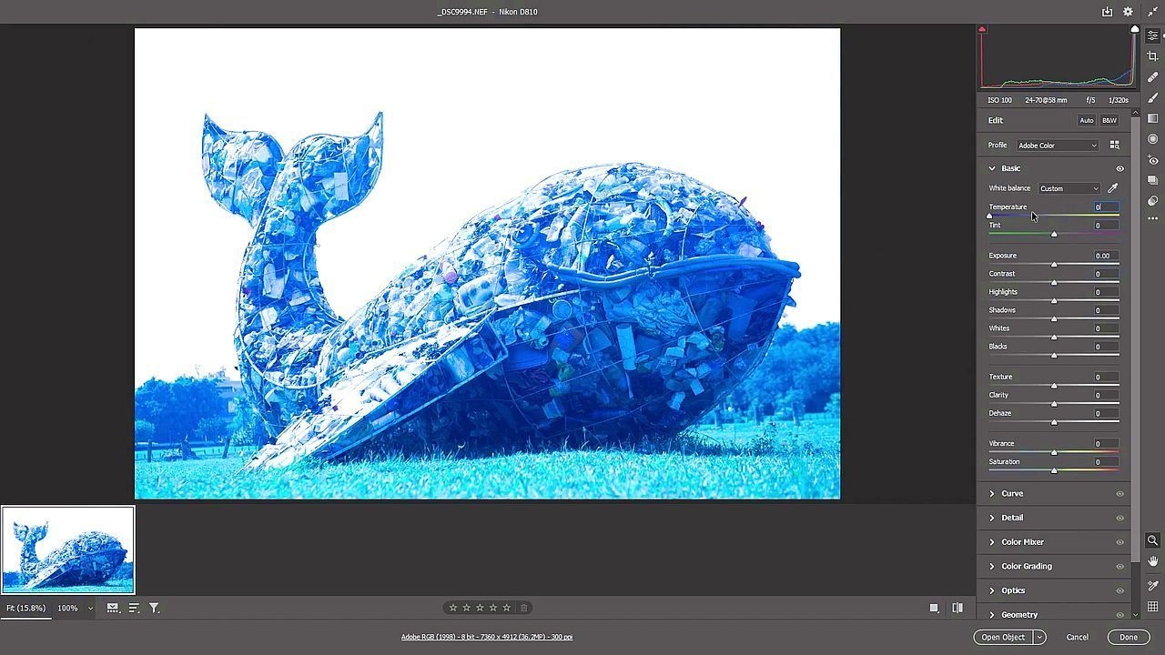Image resolution: width=1165 pixels, height=655 pixels.
Task: Browse profiles with the grid-search icon
Action: [x=1114, y=146]
